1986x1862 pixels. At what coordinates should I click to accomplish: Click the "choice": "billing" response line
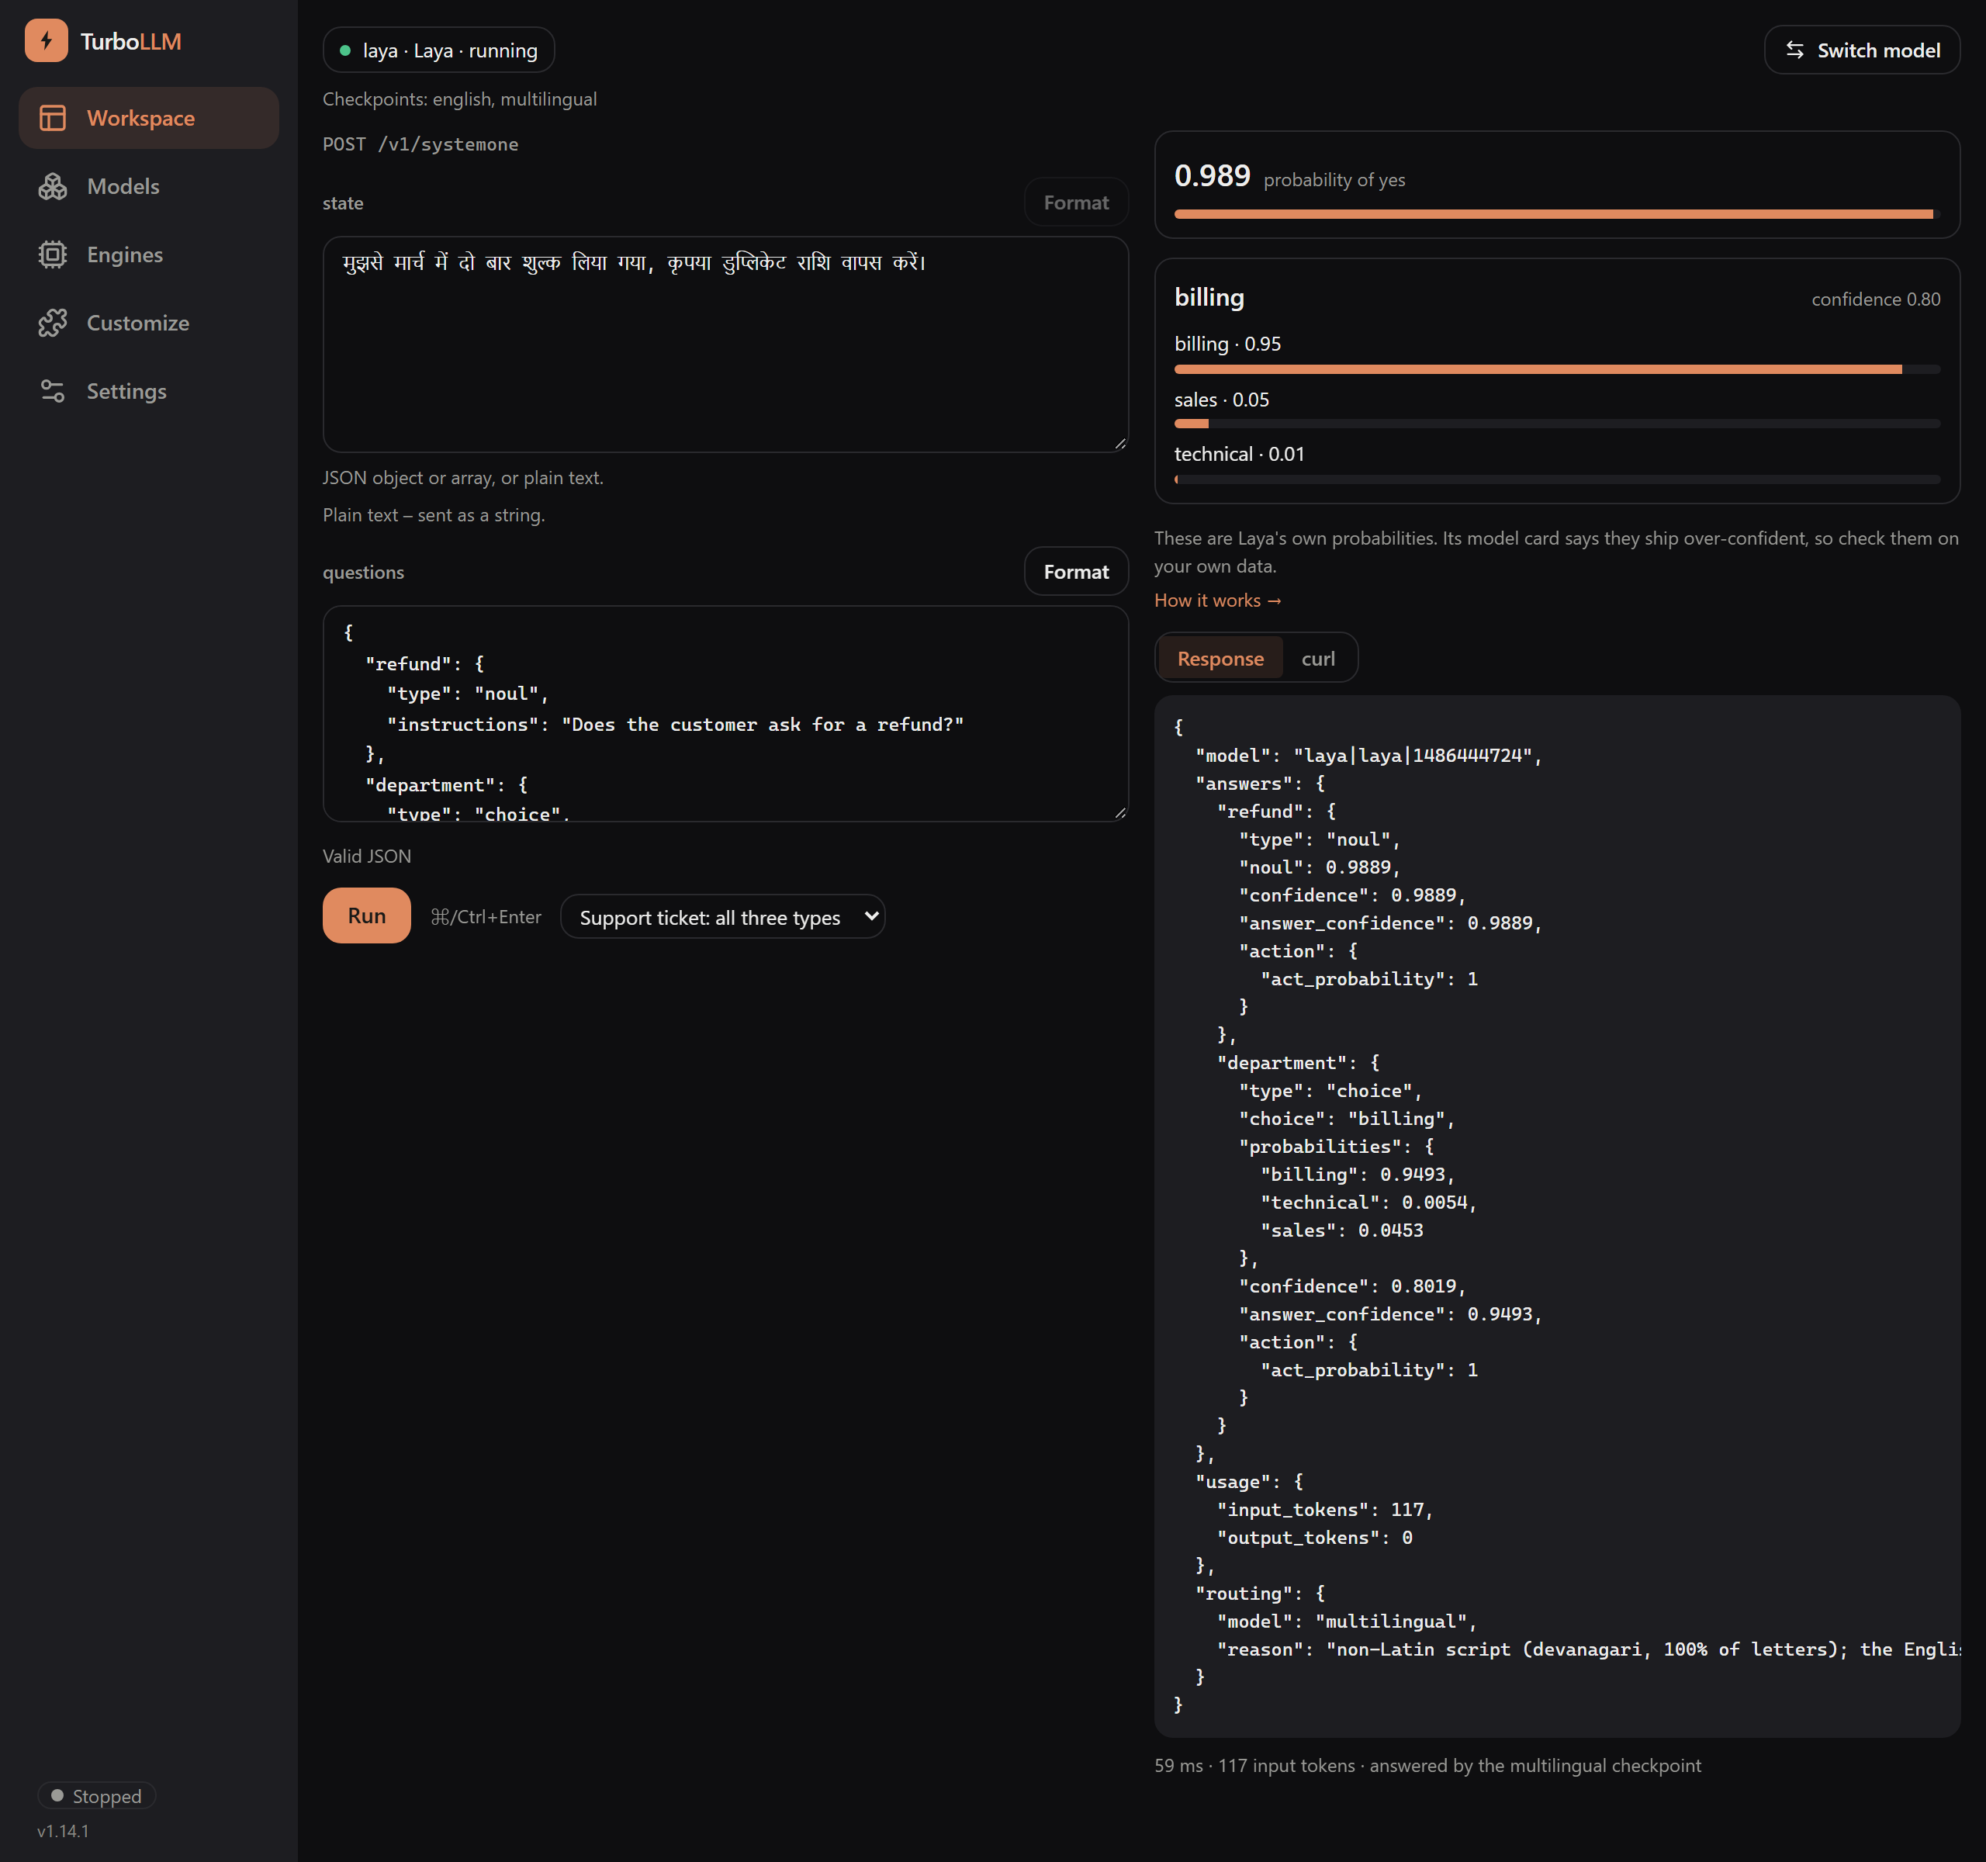(1346, 1119)
